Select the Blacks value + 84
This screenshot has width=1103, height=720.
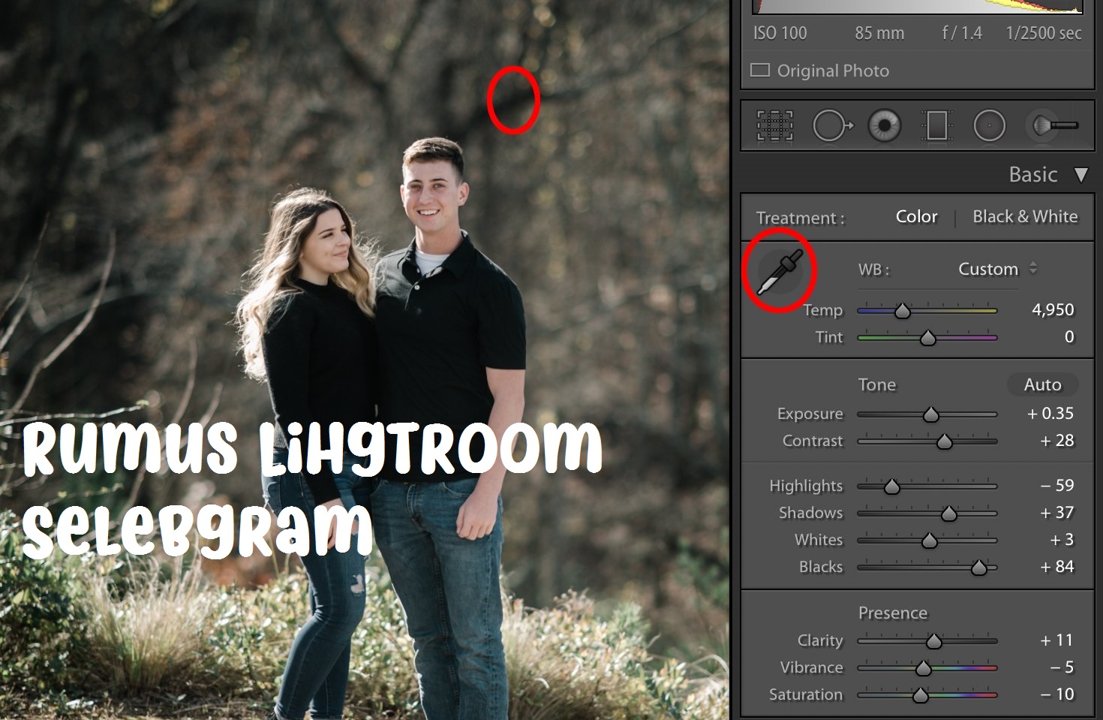tap(1056, 566)
